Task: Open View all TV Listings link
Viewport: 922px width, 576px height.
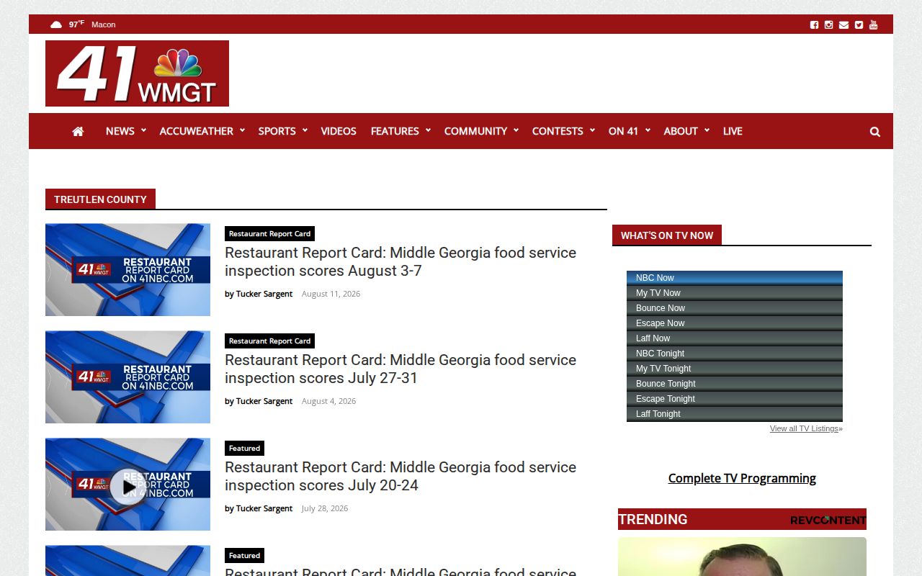Action: 804,428
